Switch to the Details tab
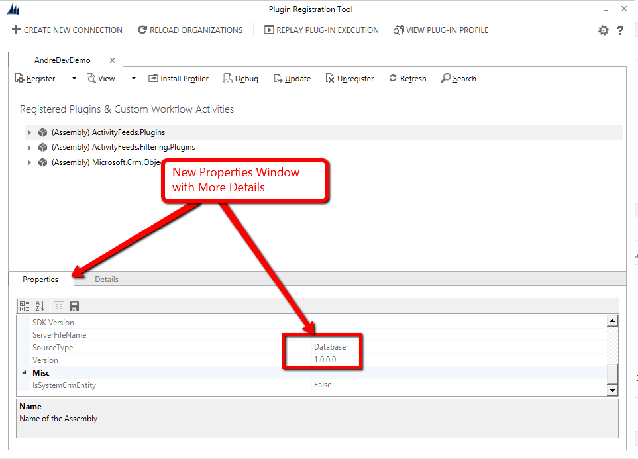This screenshot has height=459, width=638. point(107,280)
